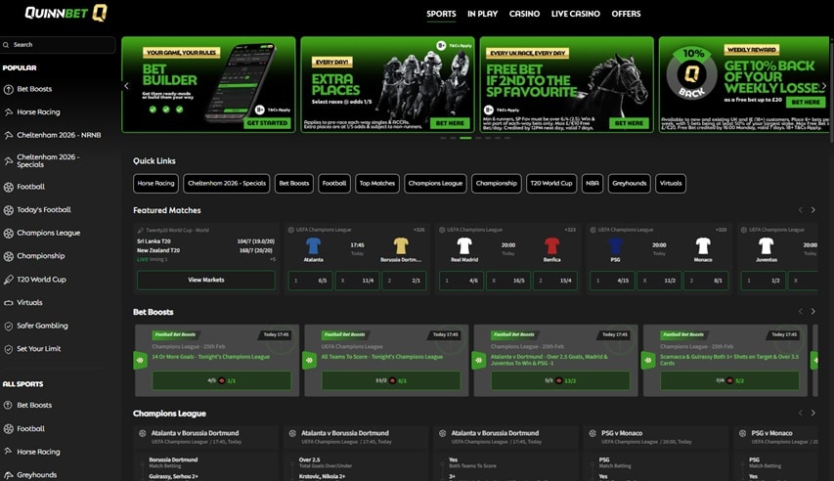The image size is (834, 481).
Task: Select Atalanta v Dortmund draw odds 11/4
Action: click(357, 281)
